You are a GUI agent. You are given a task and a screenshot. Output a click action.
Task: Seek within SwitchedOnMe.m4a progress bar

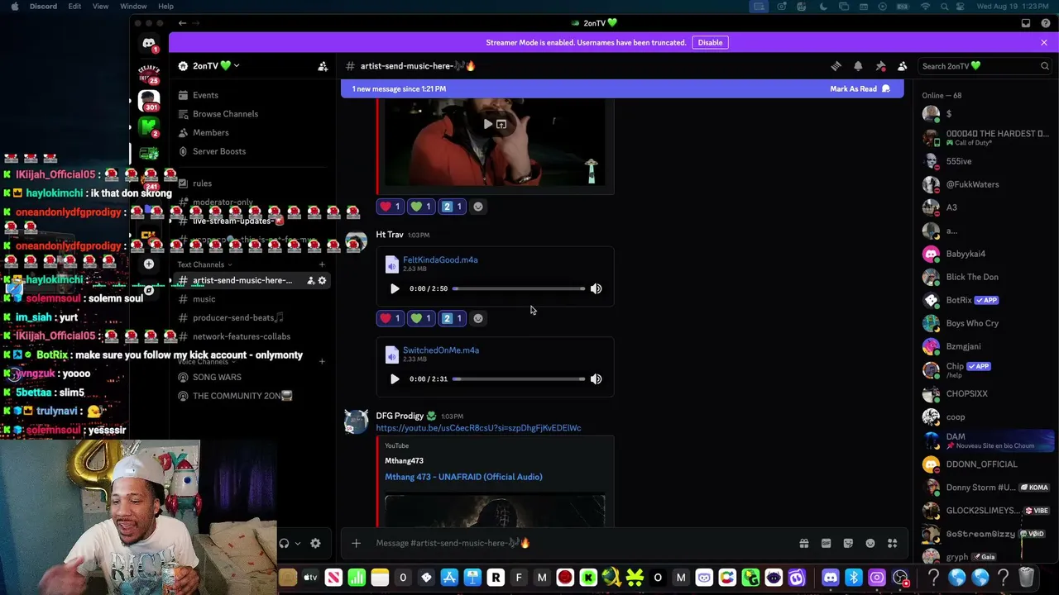point(519,378)
